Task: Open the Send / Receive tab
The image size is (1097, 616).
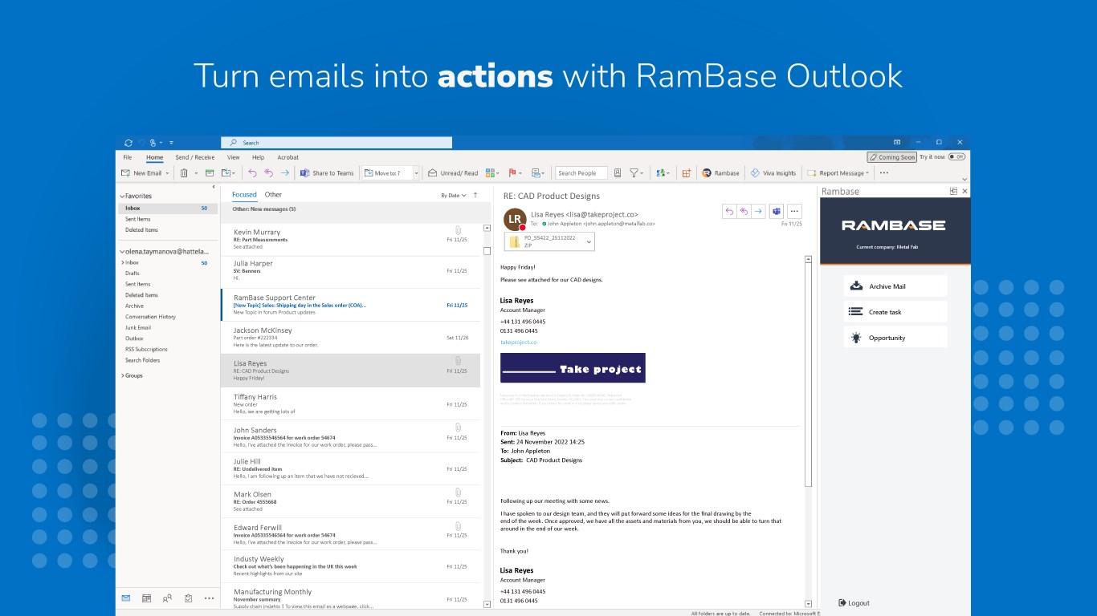Action: click(x=195, y=157)
